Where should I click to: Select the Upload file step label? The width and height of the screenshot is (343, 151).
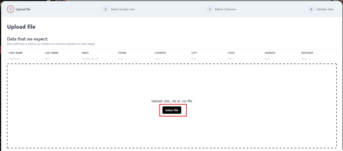point(23,9)
